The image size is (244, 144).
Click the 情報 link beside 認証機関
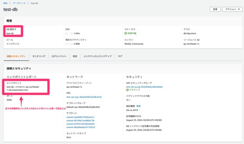[138, 106]
